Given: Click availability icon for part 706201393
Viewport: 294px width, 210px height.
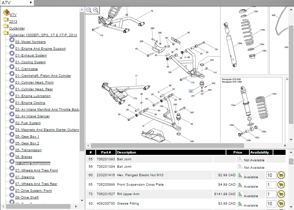Looking at the screenshot, I should [x=240, y=159].
